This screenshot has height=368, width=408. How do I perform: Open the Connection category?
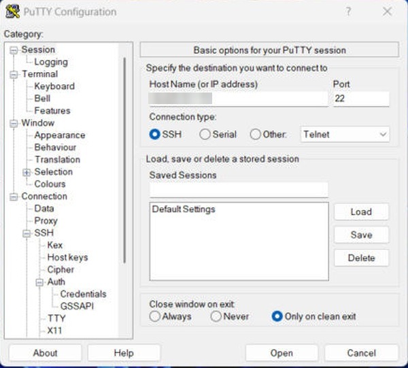tap(44, 196)
